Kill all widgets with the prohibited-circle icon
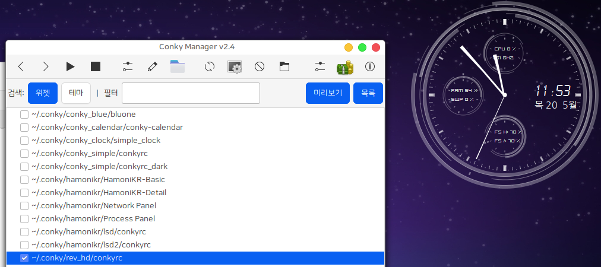 tap(260, 66)
